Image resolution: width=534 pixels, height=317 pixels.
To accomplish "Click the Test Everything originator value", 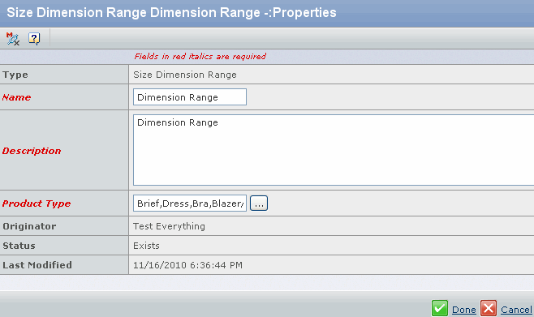I will click(169, 226).
